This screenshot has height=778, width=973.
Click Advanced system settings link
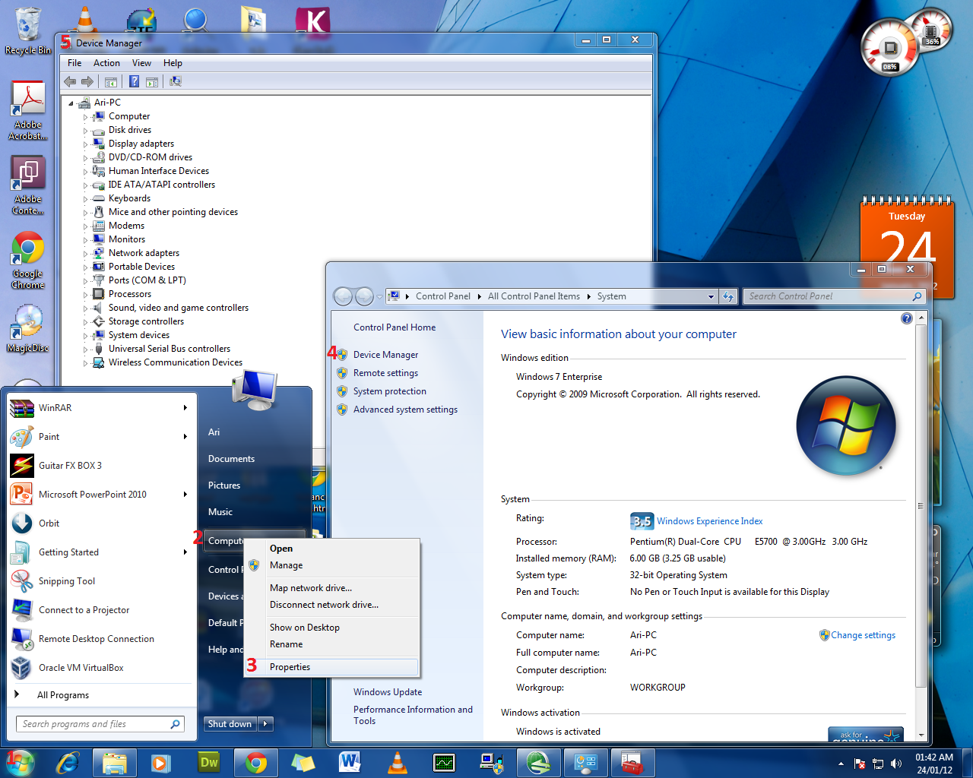click(405, 410)
